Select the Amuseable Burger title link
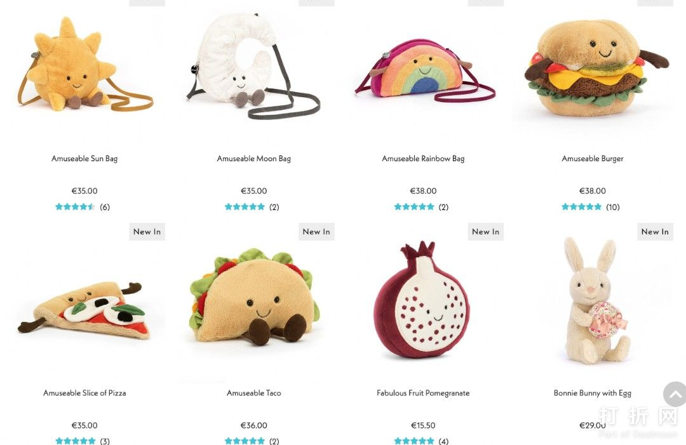Image resolution: width=686 pixels, height=445 pixels. 593,159
